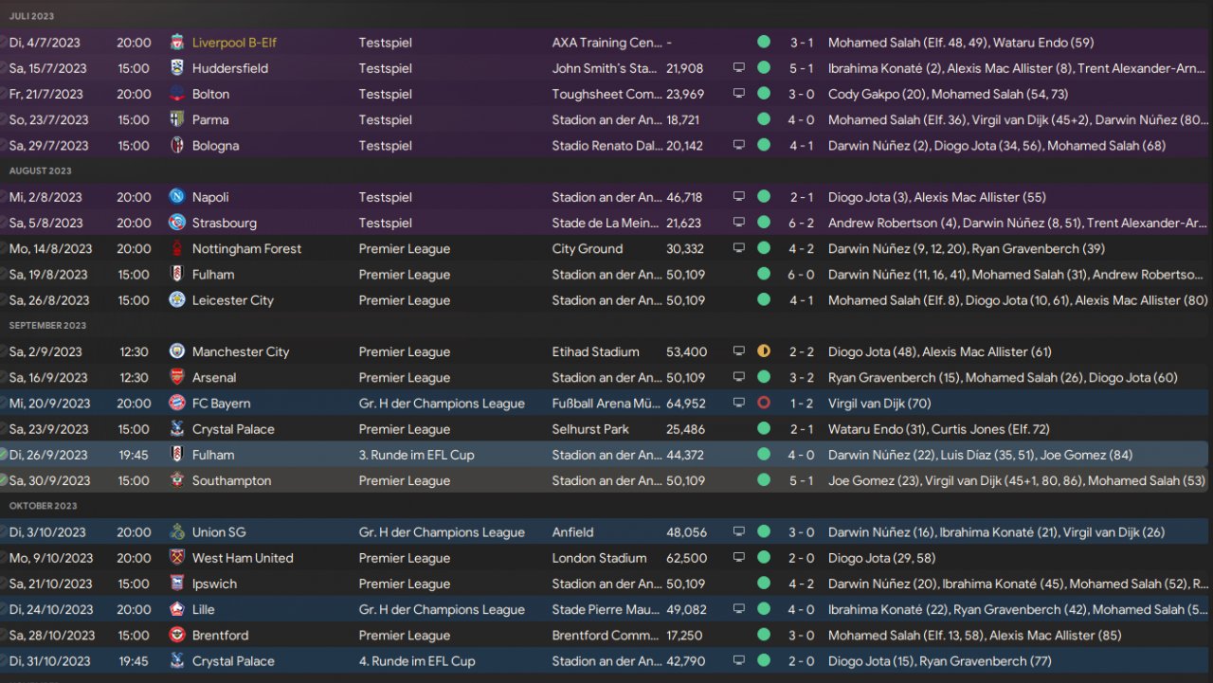Select the TV icon for West Ham United
This screenshot has width=1213, height=683.
739,558
